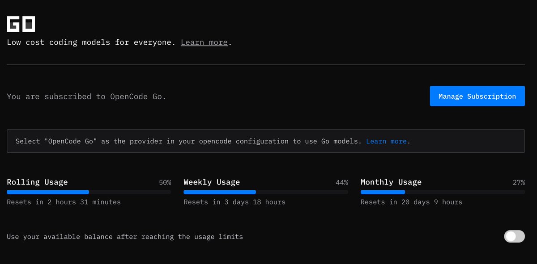Click the Rolling Usage progress bar
The image size is (537, 264).
[x=89, y=192]
